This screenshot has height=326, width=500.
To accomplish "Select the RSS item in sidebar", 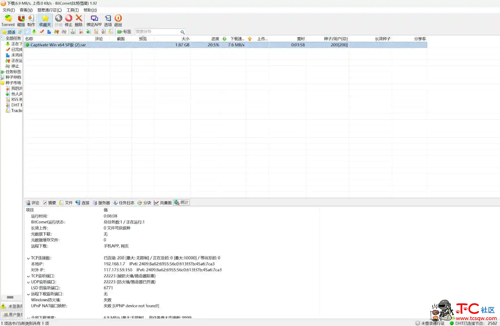I will (17, 99).
